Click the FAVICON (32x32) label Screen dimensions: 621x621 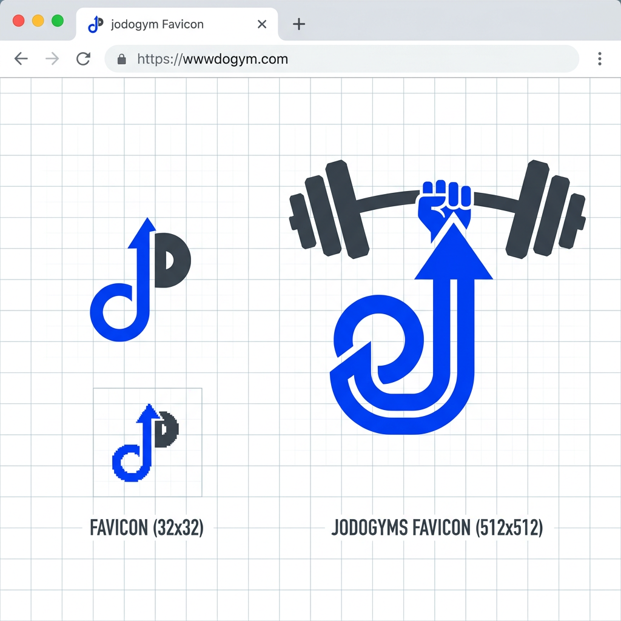click(x=147, y=528)
